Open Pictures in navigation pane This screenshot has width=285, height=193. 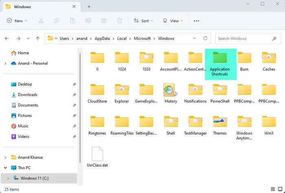tap(21, 116)
